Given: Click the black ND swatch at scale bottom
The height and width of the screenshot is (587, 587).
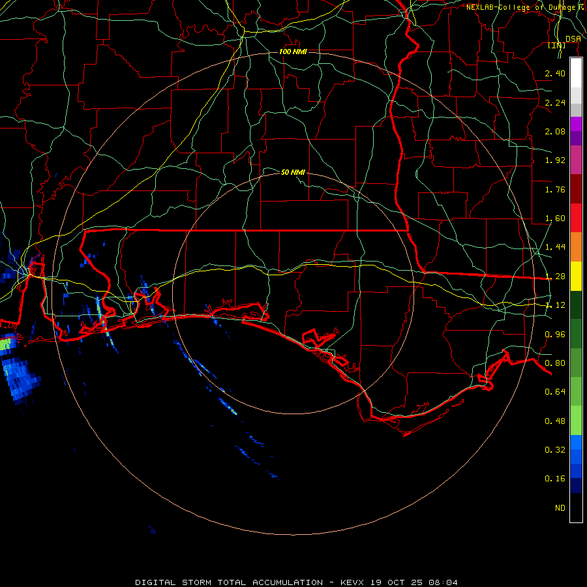Looking at the screenshot, I should (576, 507).
